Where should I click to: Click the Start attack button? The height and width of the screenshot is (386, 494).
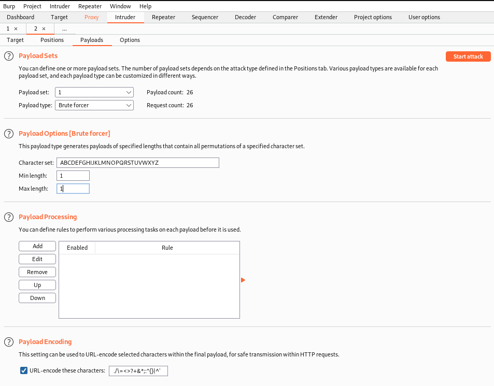(x=468, y=56)
